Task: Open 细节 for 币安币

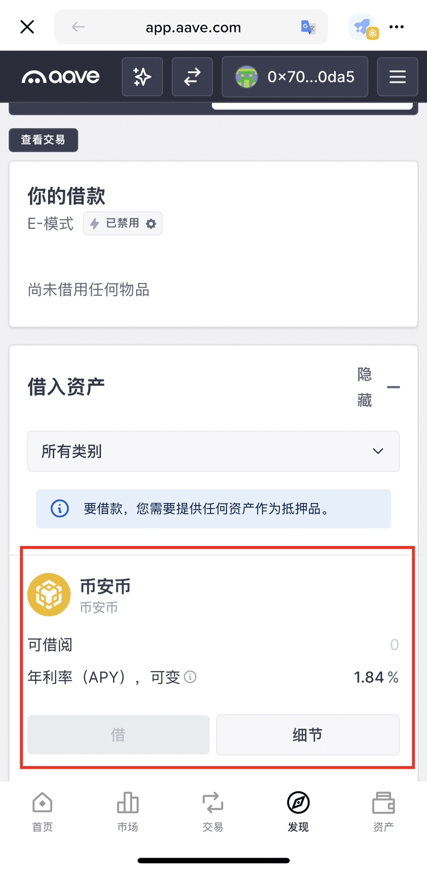Action: tap(308, 735)
